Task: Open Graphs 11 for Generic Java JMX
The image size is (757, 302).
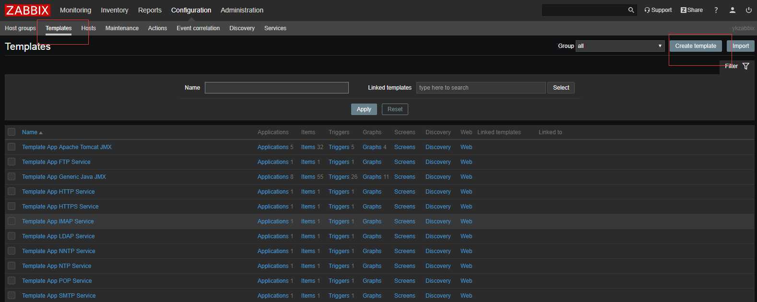Action: tap(372, 177)
